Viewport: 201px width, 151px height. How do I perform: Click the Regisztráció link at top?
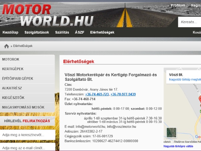(196, 5)
